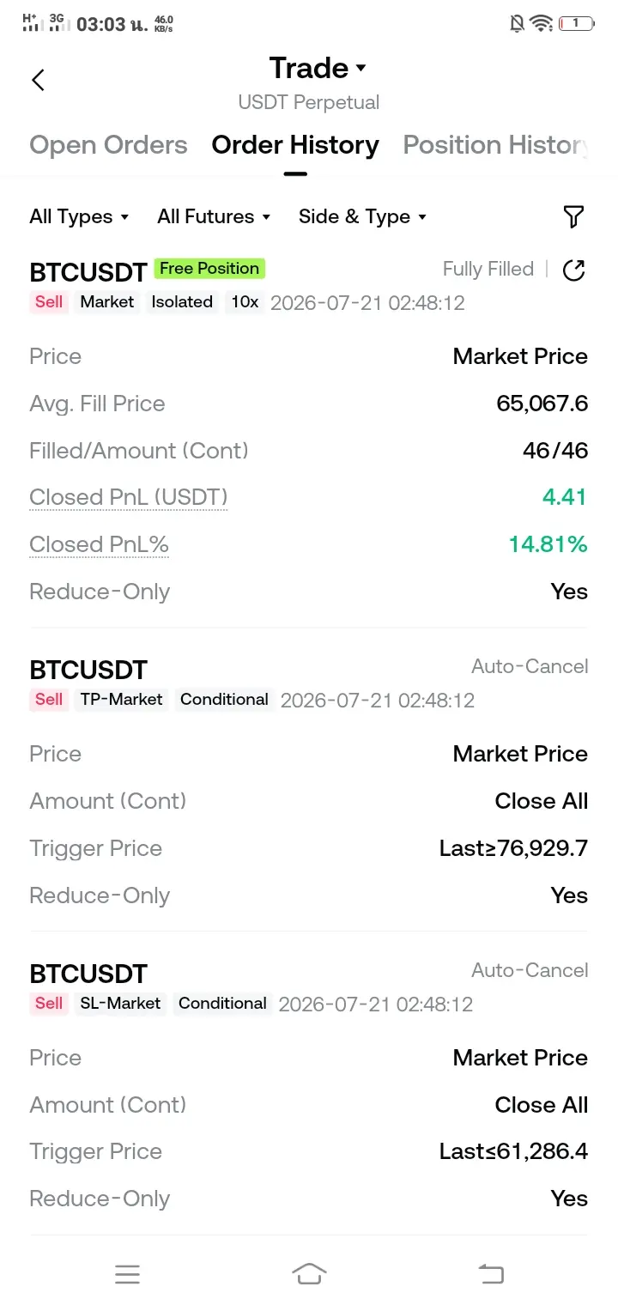Switch to the Open Orders tab
618x1305 pixels.
(108, 145)
